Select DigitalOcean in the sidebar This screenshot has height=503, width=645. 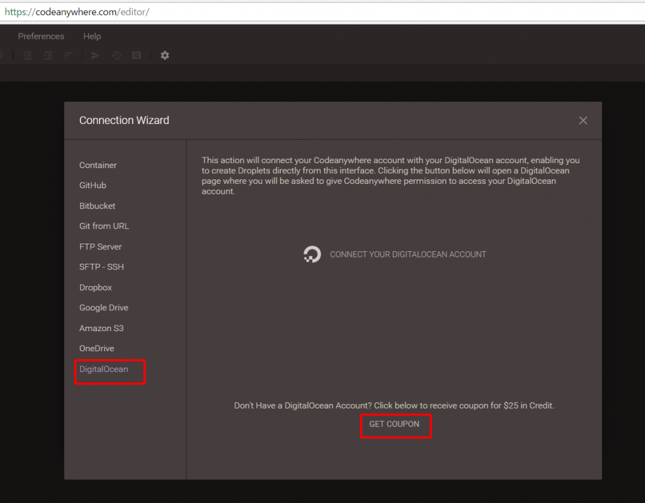pyautogui.click(x=104, y=369)
